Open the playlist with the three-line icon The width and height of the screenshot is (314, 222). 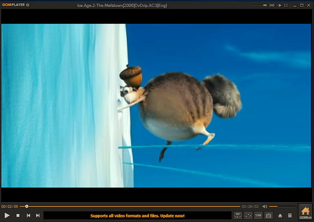click(290, 215)
